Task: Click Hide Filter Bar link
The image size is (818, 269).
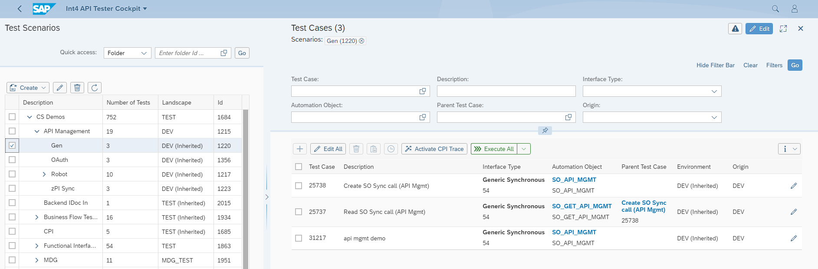Action: coord(715,65)
